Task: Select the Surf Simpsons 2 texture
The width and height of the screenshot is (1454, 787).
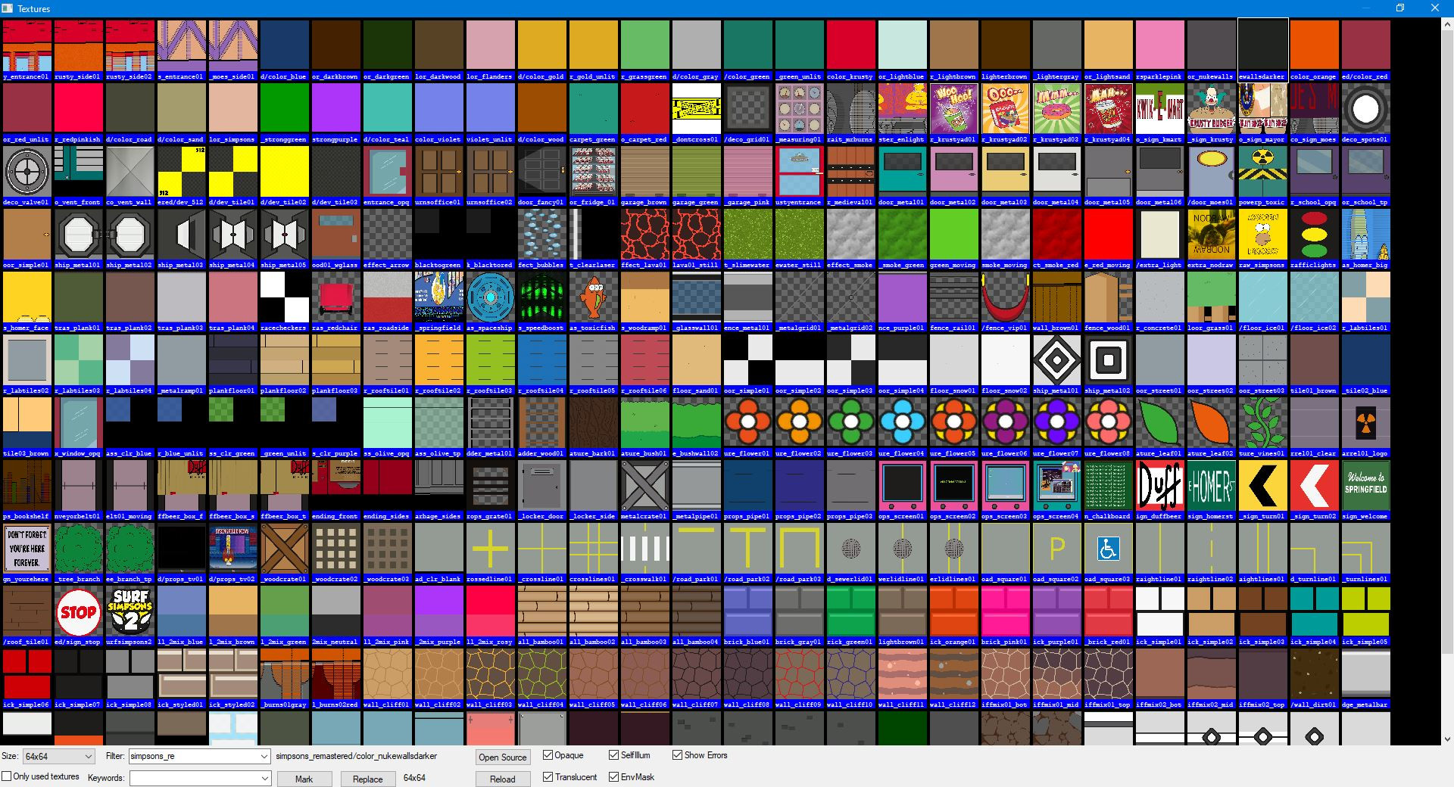Action: (x=129, y=611)
